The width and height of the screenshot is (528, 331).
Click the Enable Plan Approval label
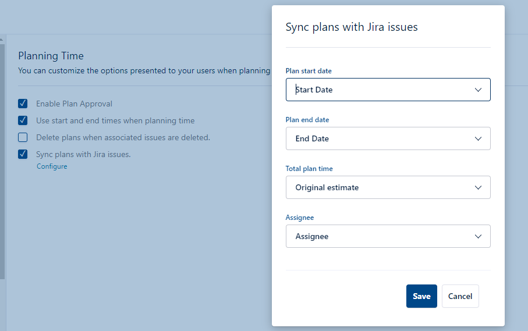[74, 104]
